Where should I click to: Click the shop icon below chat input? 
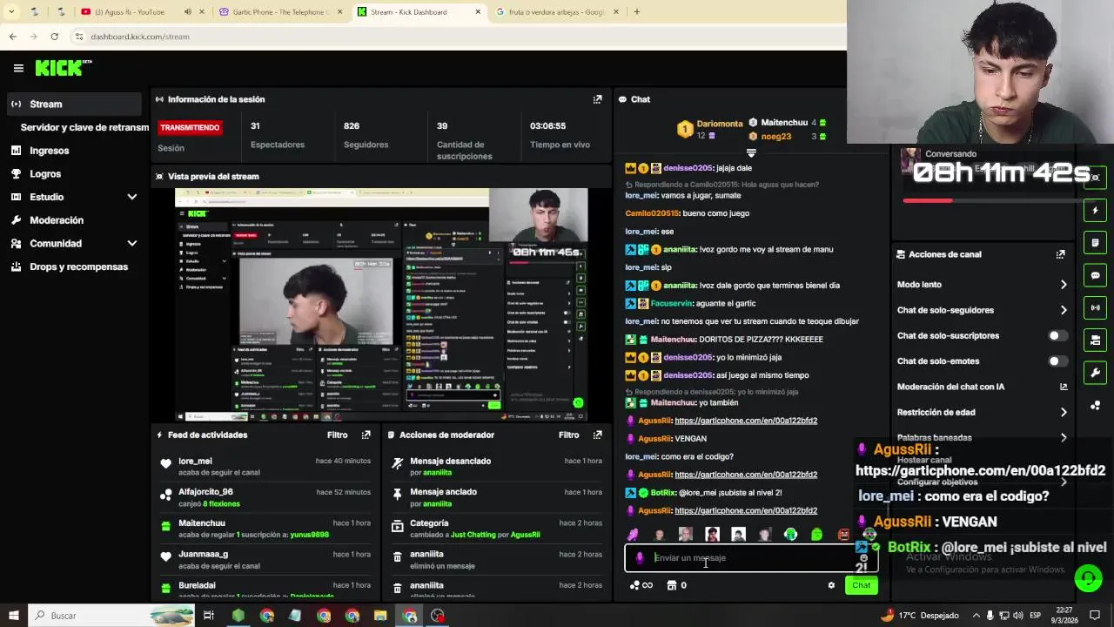pyautogui.click(x=671, y=585)
